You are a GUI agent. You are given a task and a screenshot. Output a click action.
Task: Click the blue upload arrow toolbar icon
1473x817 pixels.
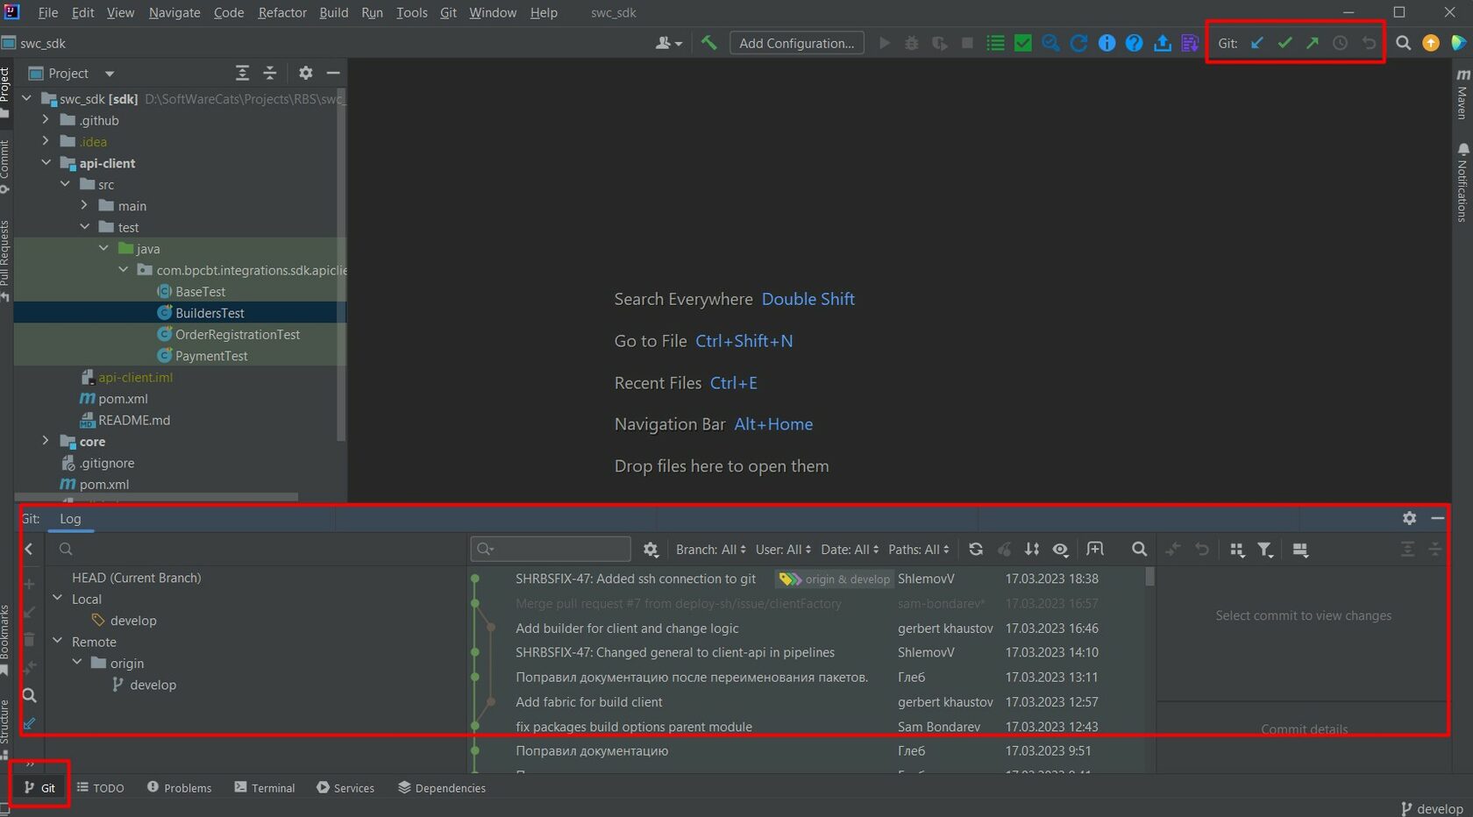pyautogui.click(x=1162, y=43)
